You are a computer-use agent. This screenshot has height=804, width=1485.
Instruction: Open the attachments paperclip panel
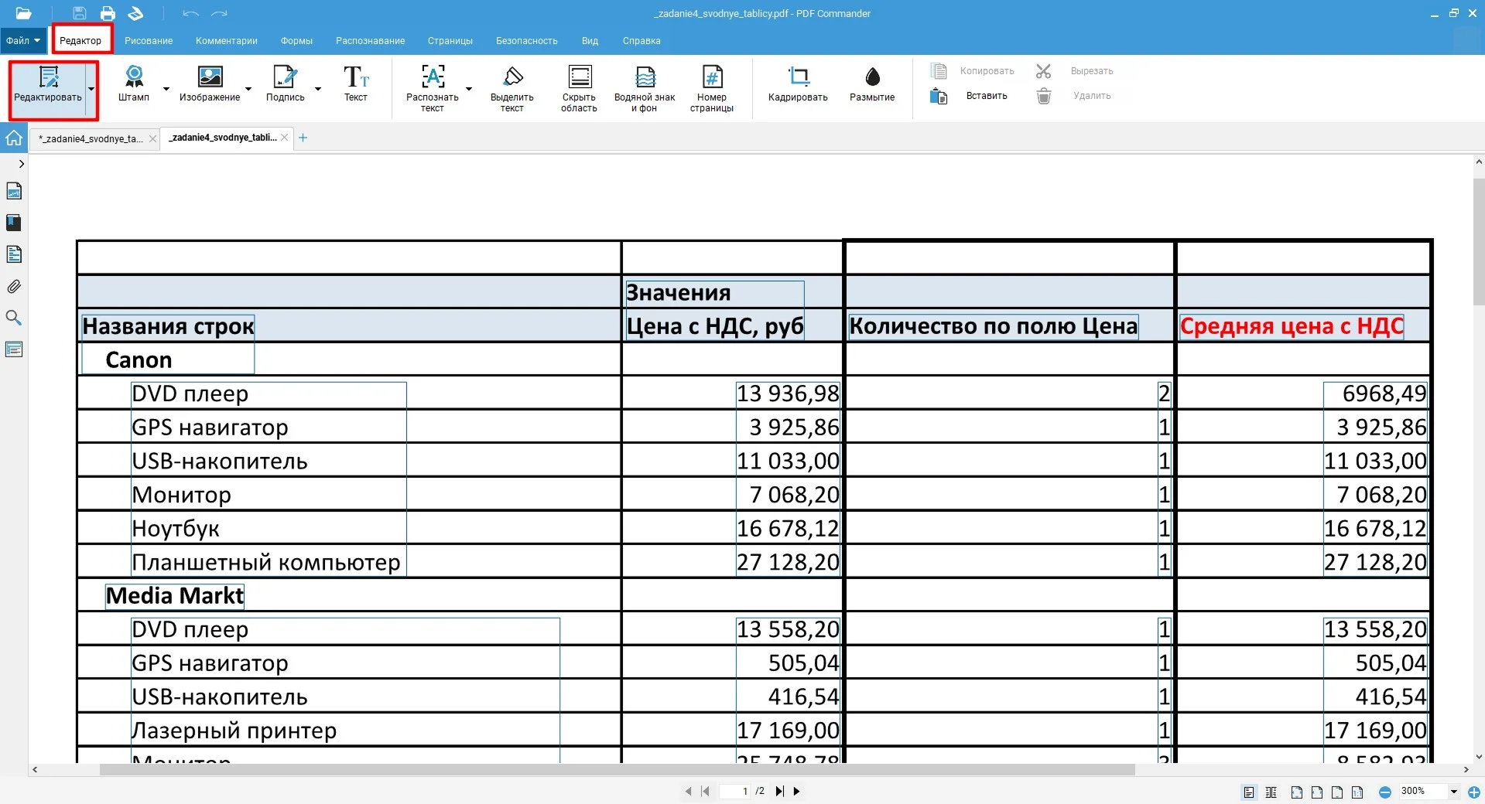click(x=14, y=286)
